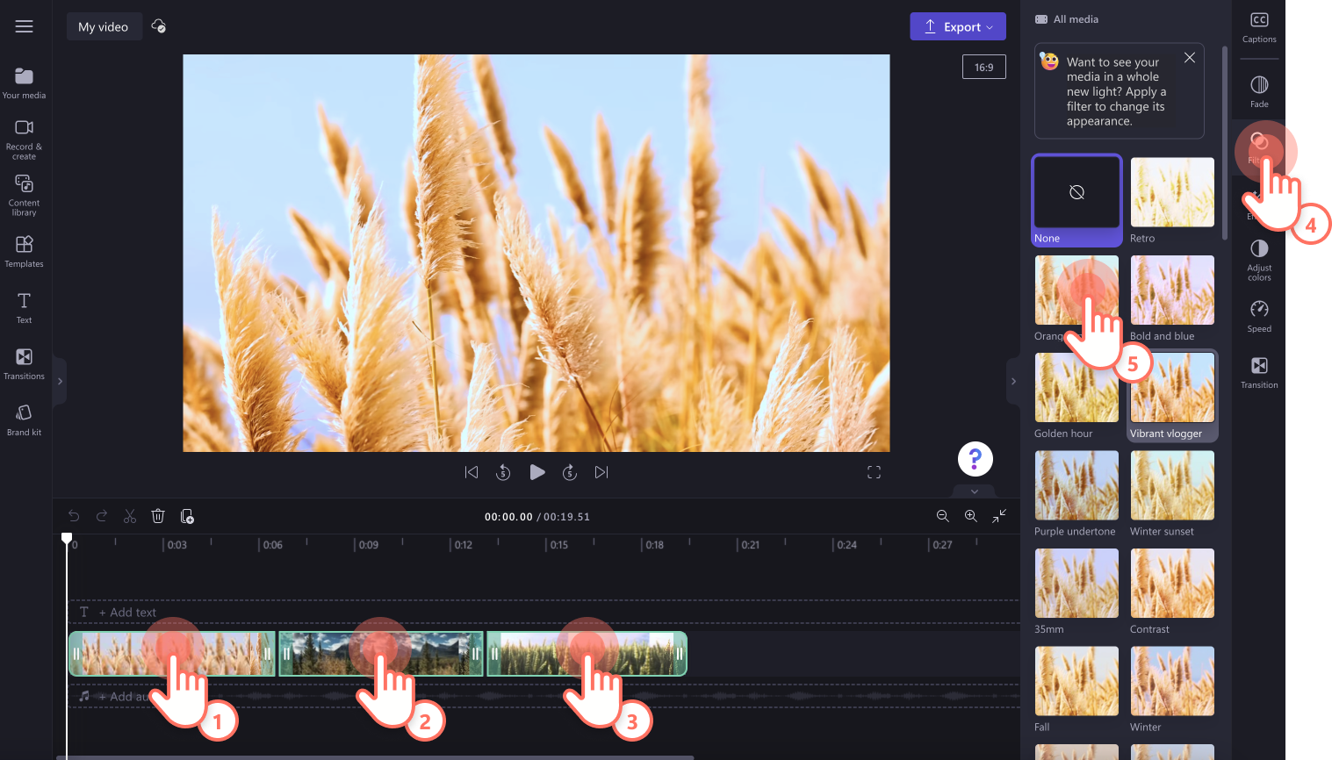Open the Export dropdown

click(958, 26)
